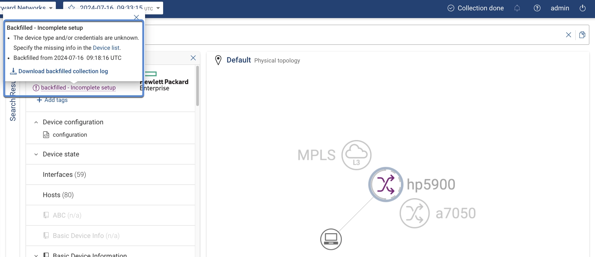Open the notifications bell
595x257 pixels.
(517, 8)
